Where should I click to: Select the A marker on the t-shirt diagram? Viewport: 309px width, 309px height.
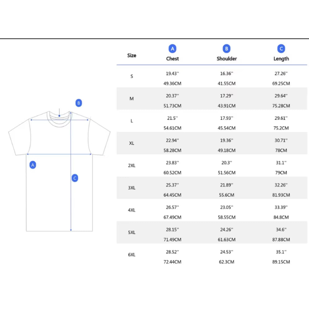click(x=33, y=165)
